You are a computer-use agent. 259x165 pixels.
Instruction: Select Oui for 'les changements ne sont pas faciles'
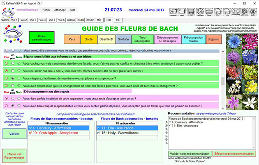click(7, 86)
